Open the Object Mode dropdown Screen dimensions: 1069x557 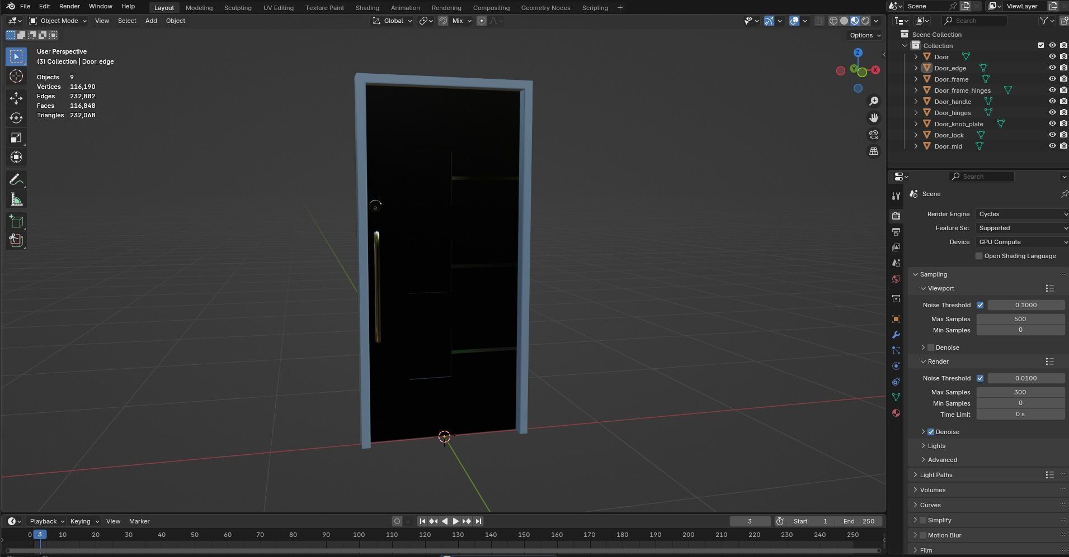58,21
